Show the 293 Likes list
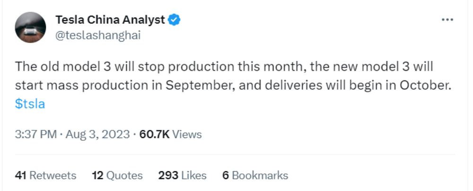Image resolution: width=473 pixels, height=191 pixels. point(183,175)
